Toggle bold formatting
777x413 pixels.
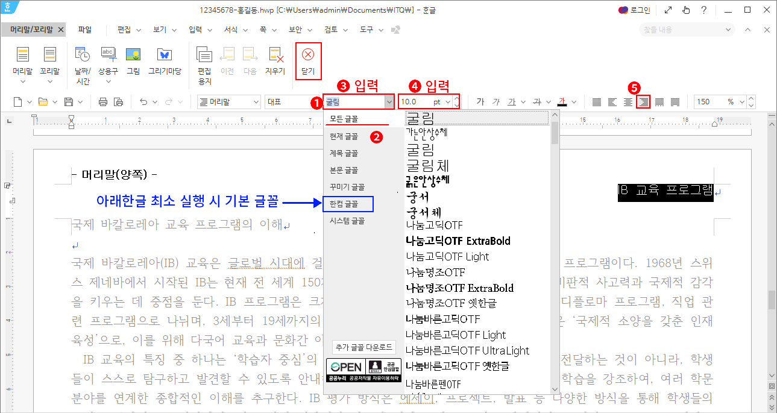point(481,101)
